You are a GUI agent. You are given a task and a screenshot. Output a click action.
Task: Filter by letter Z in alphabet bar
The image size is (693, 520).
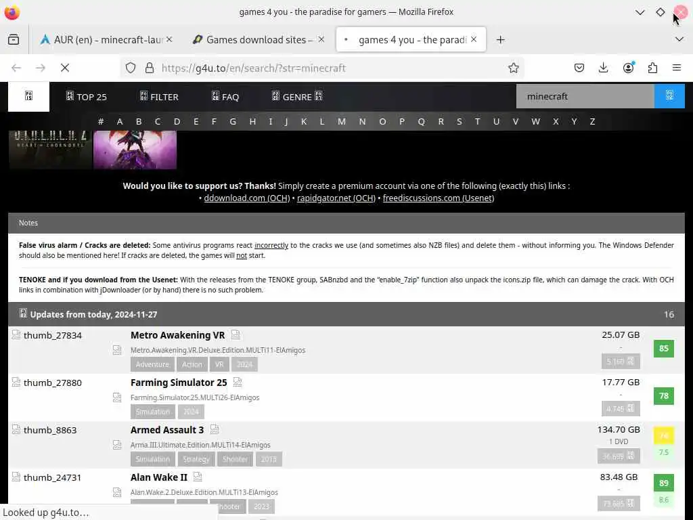point(592,122)
